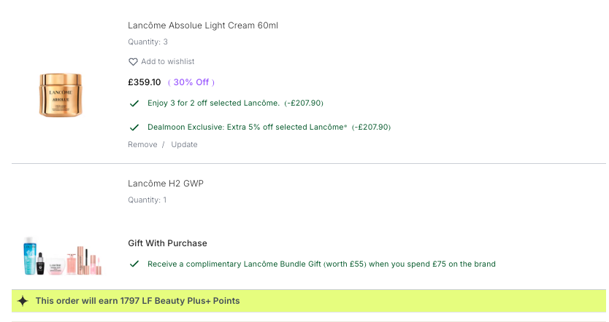Image resolution: width=609 pixels, height=322 pixels.
Task: Click the checkmark beside Dealmoon Exclusive offer
Action: pos(134,127)
